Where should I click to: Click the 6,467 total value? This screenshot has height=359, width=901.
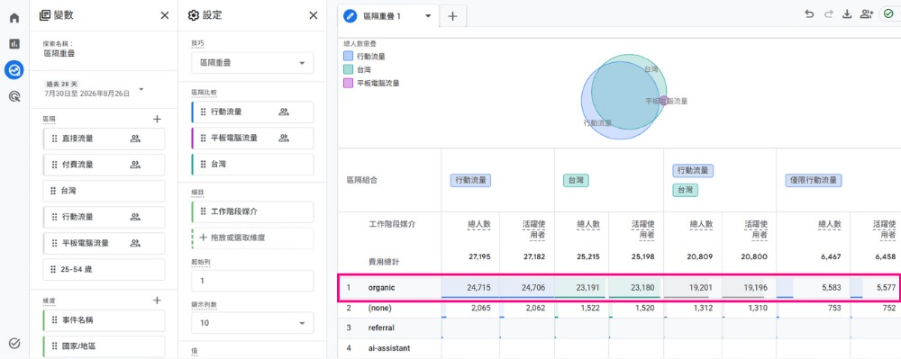(832, 257)
